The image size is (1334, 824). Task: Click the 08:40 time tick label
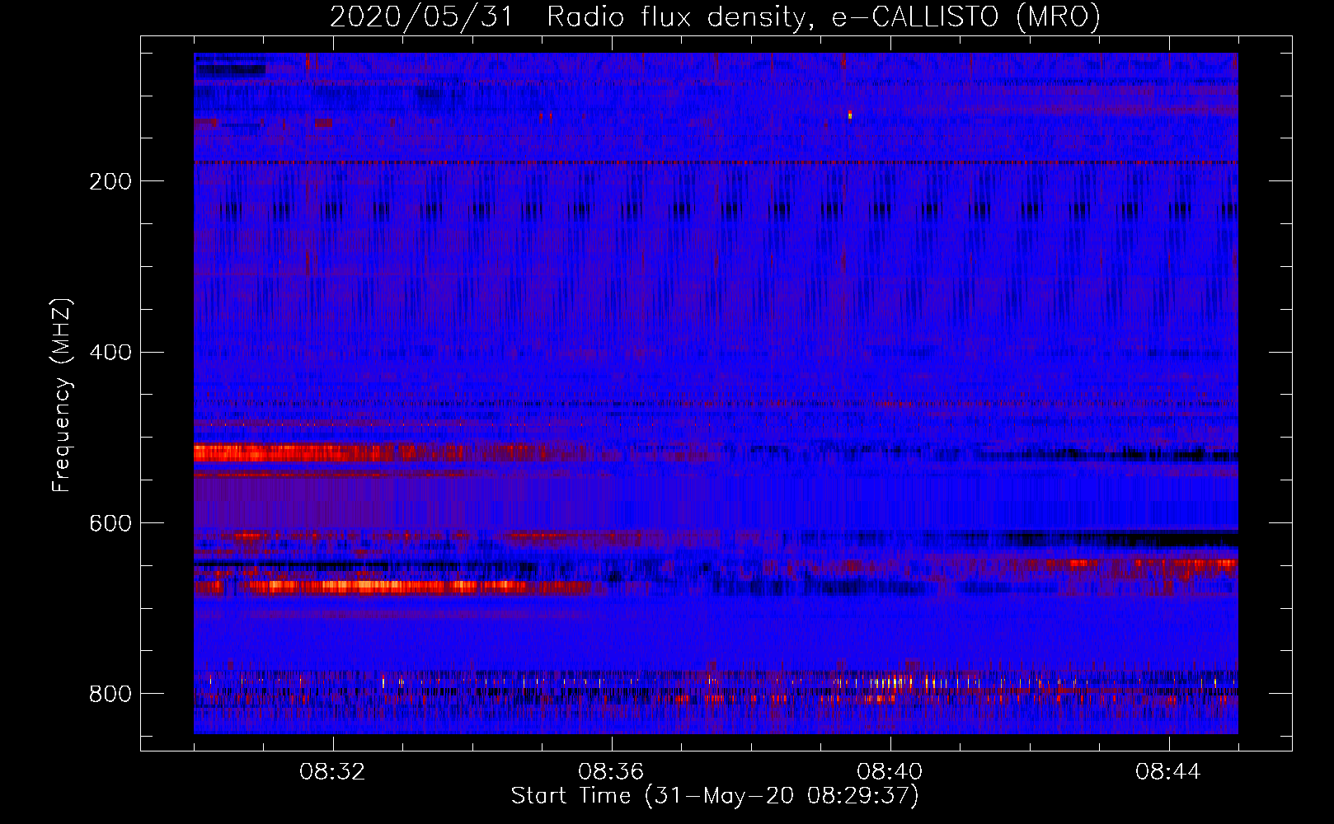tap(890, 772)
